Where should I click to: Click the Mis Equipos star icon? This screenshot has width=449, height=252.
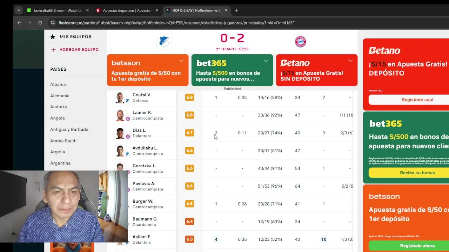tap(53, 36)
